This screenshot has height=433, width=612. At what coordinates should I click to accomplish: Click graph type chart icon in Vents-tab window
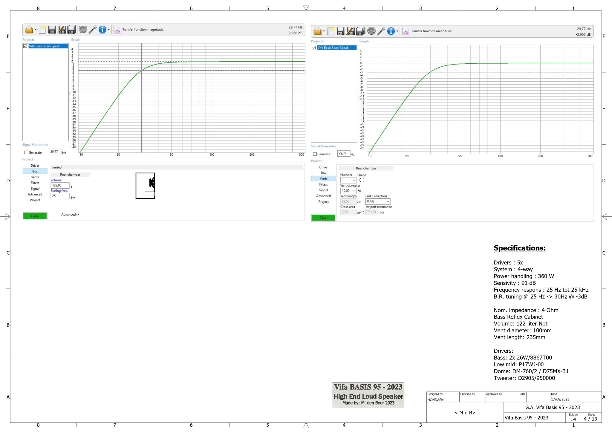406,31
